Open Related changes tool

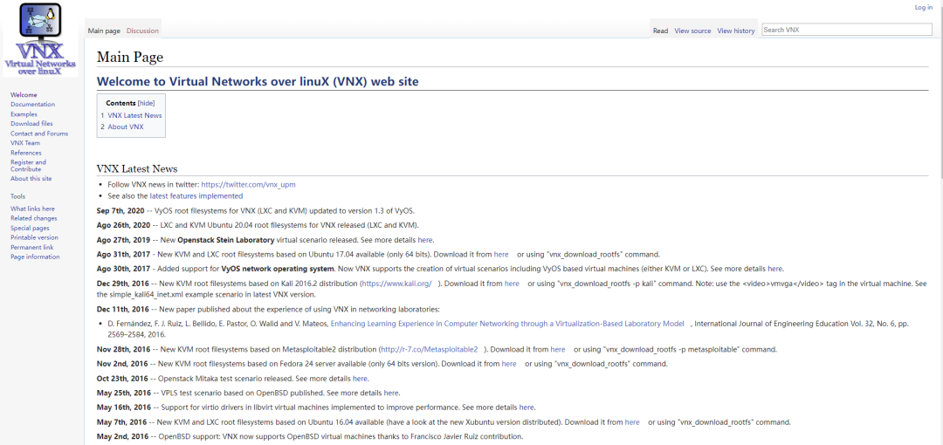pos(34,218)
